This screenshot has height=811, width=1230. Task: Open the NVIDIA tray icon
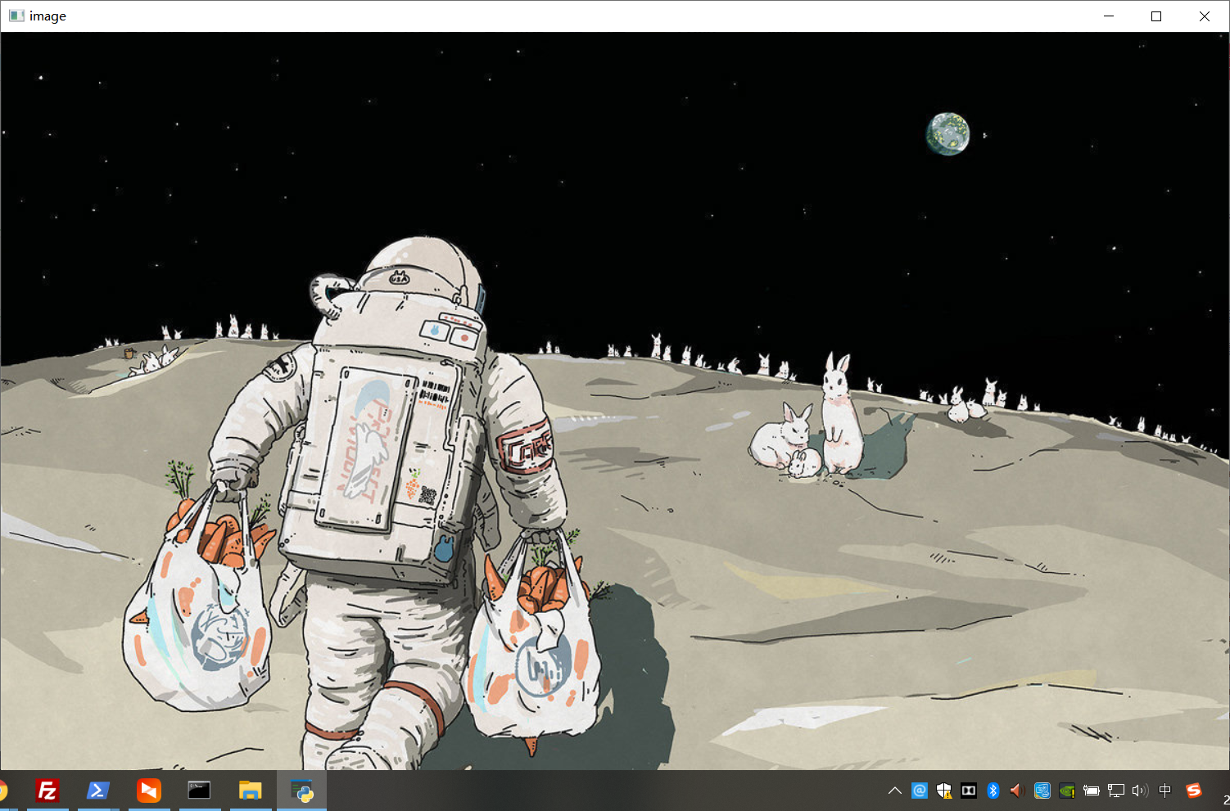(1066, 791)
